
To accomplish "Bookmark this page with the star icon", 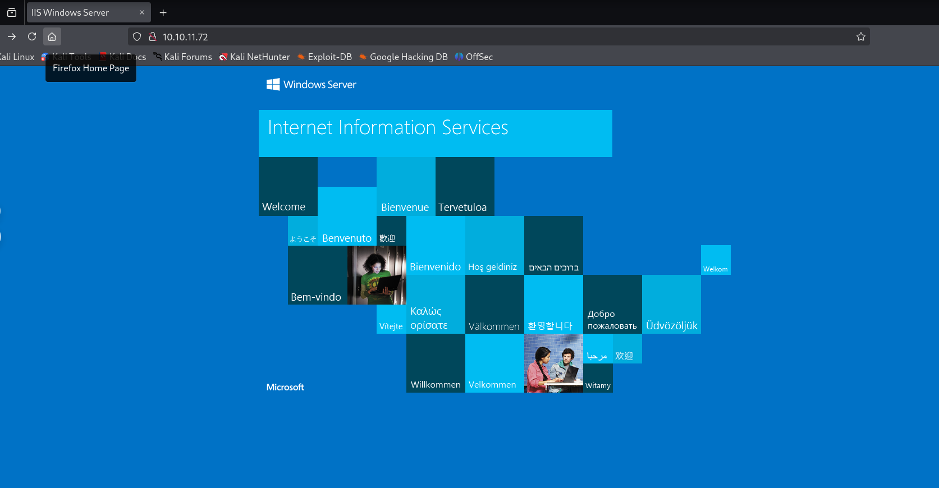I will pyautogui.click(x=860, y=37).
